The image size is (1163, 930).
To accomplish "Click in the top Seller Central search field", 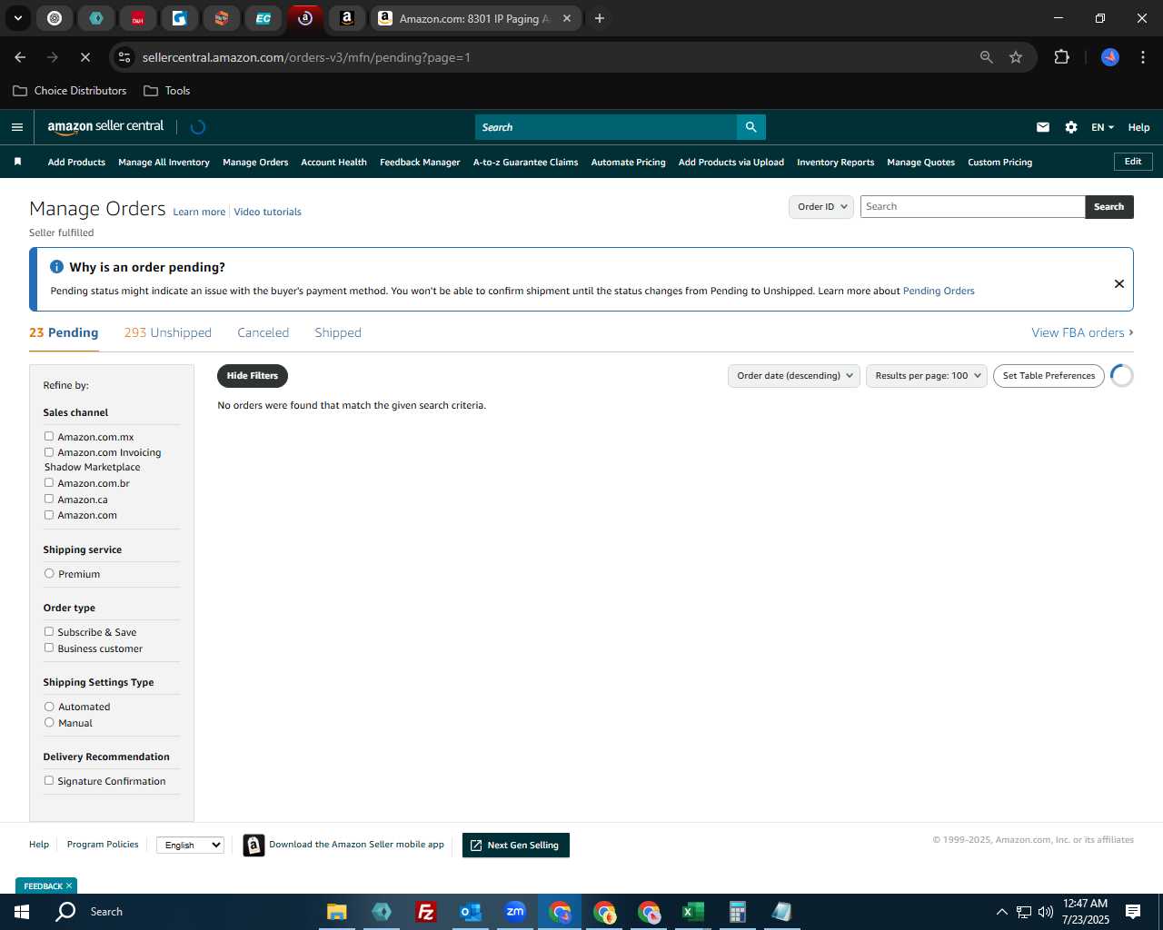I will [x=606, y=127].
